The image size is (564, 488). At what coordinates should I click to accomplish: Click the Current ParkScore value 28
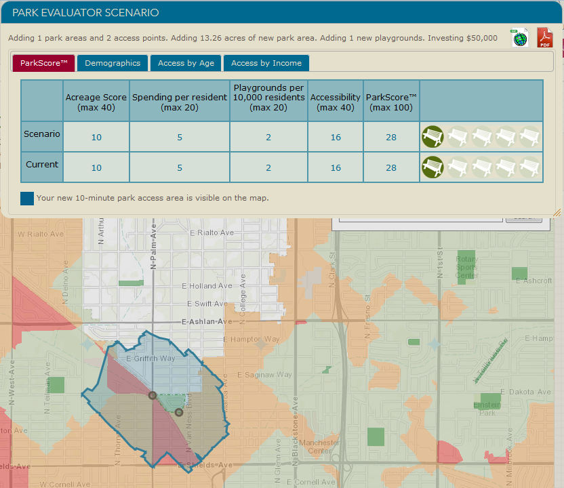pos(391,167)
